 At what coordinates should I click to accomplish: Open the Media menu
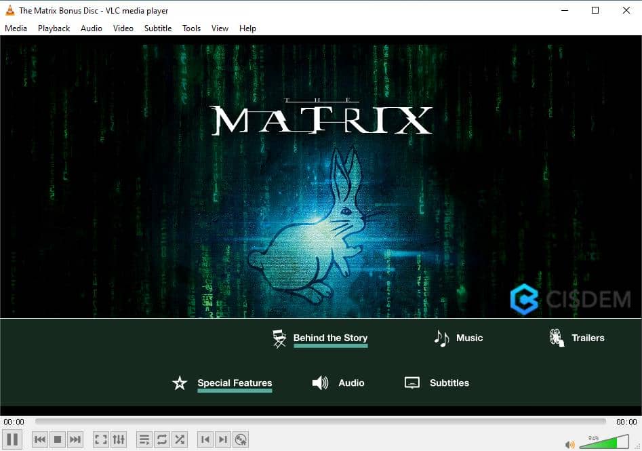[x=16, y=28]
